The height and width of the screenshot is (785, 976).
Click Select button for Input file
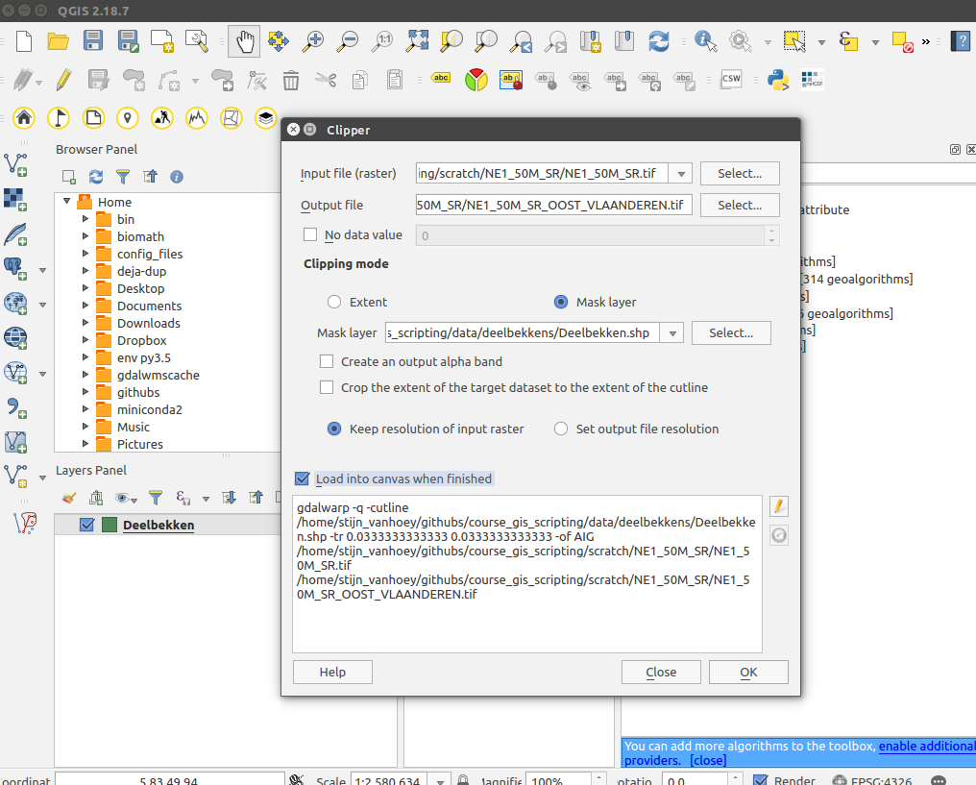pyautogui.click(x=740, y=174)
